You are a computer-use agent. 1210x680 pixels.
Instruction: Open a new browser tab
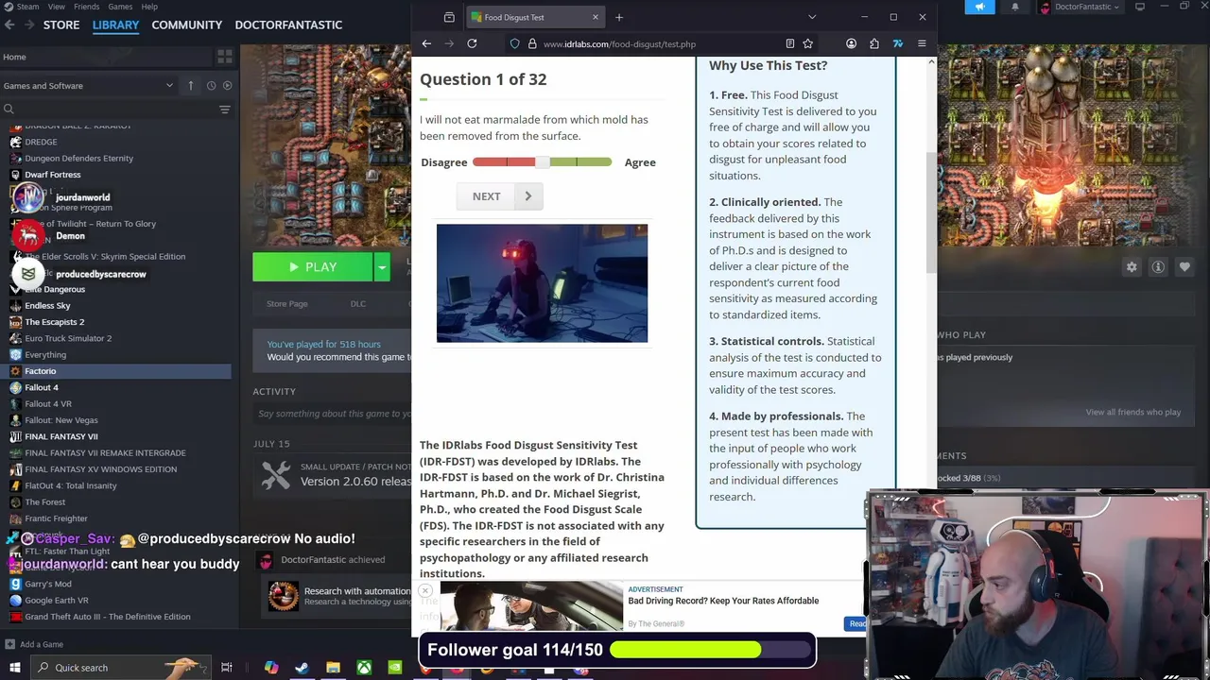619,17
